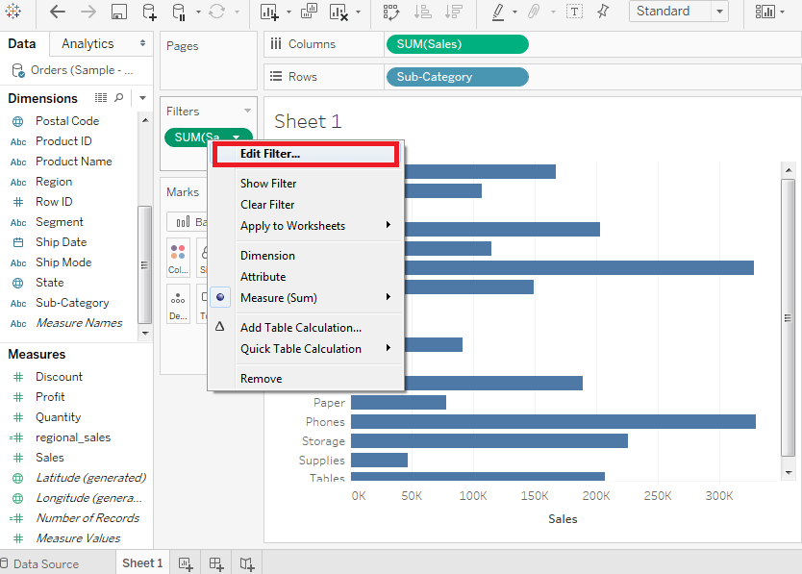Click the New Data Source icon

149,12
